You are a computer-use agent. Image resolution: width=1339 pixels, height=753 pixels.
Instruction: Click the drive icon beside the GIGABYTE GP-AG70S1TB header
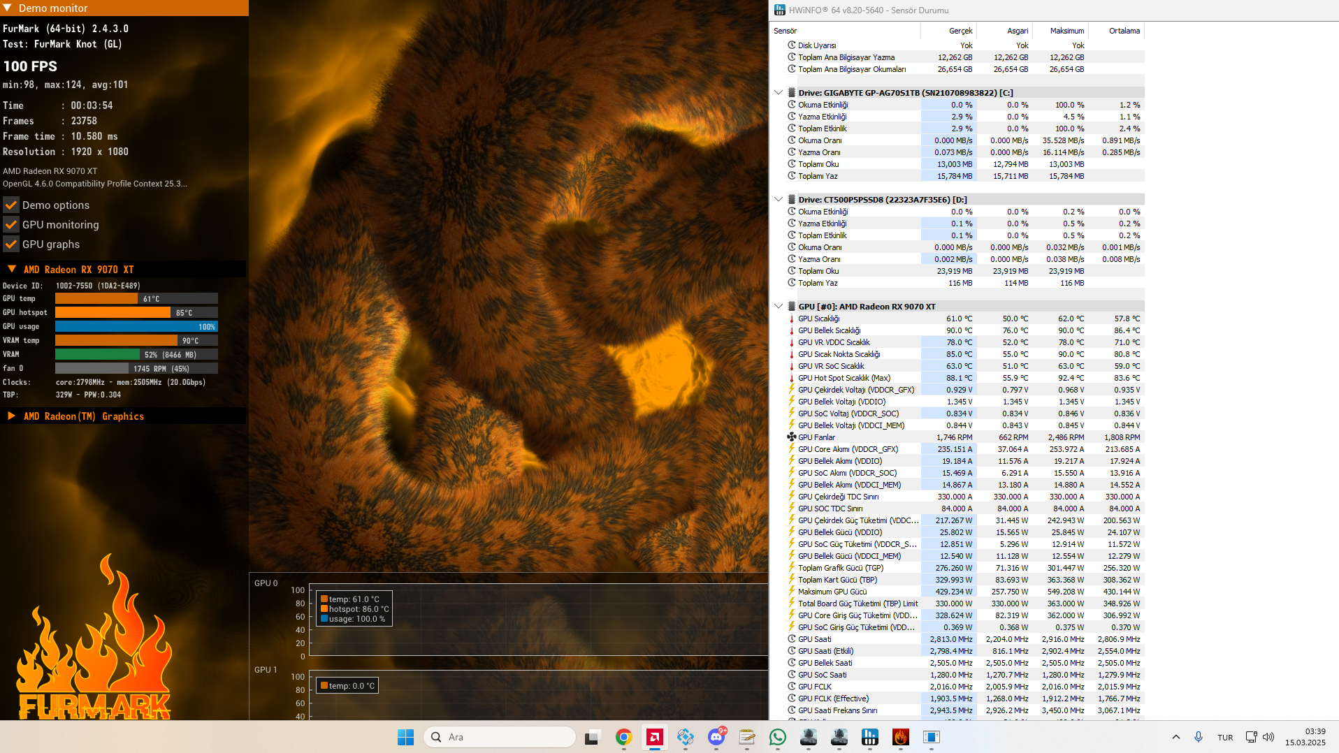[792, 92]
